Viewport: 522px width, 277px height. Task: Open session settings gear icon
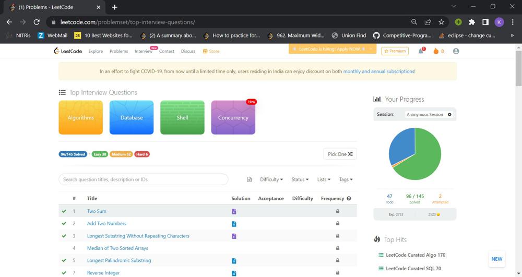449,114
